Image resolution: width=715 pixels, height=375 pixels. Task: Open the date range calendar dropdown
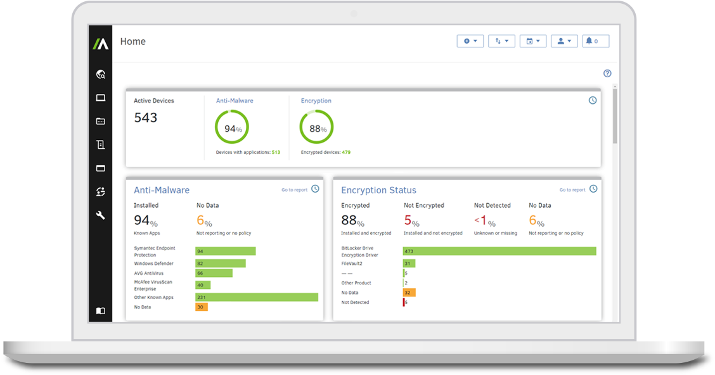532,41
